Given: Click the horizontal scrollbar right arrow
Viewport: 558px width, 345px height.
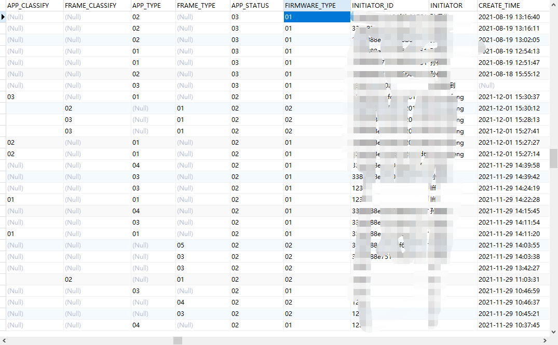Looking at the screenshot, I should point(545,341).
